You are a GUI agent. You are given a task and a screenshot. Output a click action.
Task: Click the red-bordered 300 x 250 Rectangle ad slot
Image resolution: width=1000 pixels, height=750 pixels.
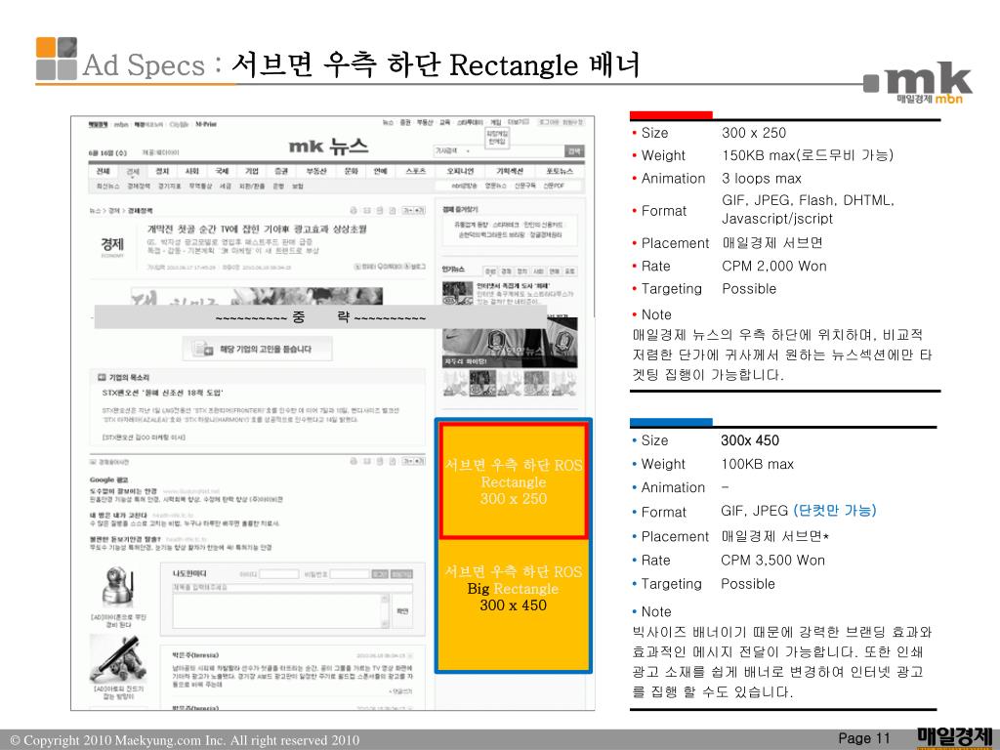click(x=514, y=480)
